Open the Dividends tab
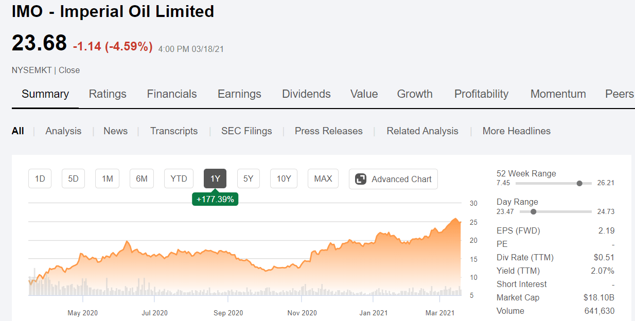 click(306, 94)
